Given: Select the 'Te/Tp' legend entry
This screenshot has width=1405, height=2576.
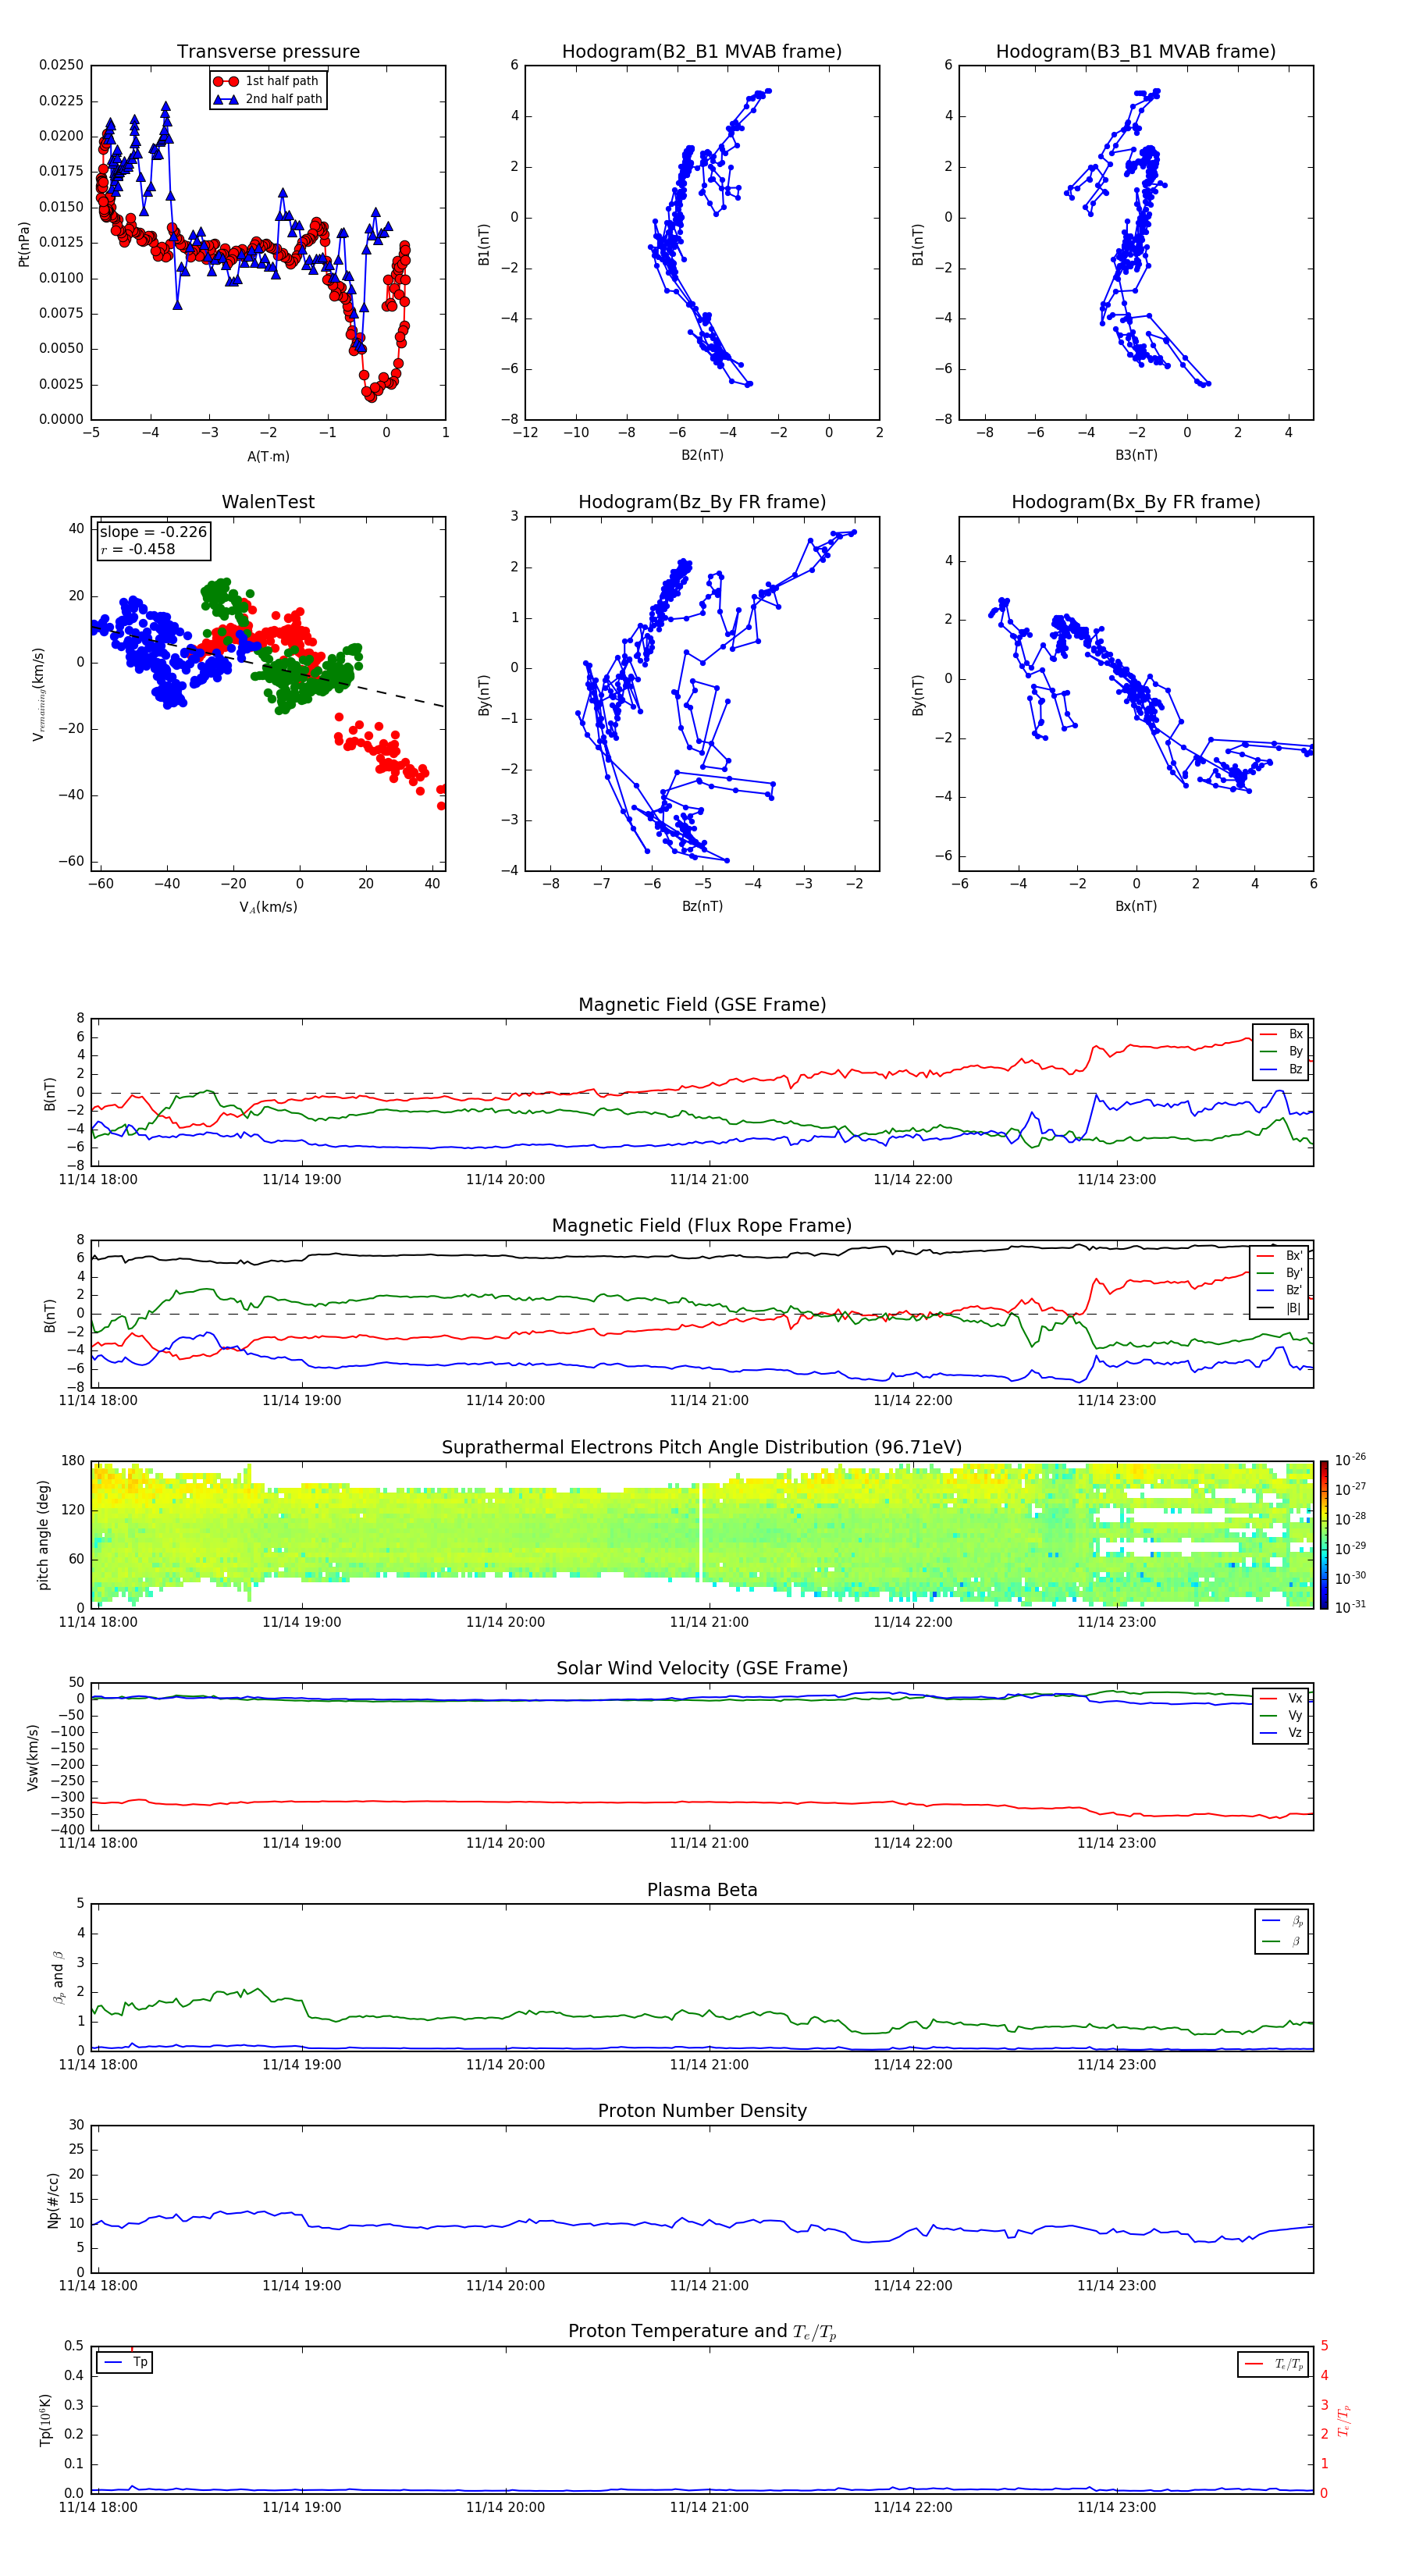Looking at the screenshot, I should [1273, 2364].
